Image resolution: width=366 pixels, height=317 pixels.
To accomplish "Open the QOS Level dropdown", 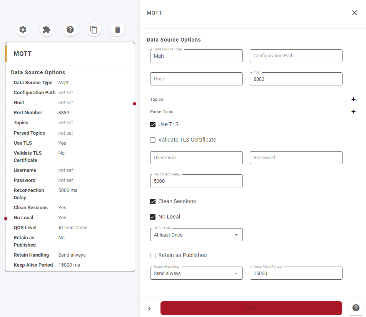I will tap(196, 235).
